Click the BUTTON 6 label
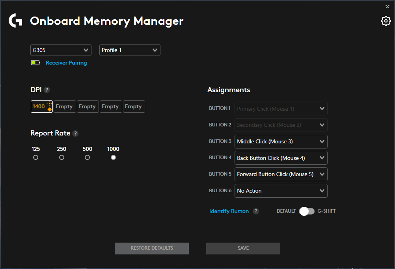 (220, 191)
